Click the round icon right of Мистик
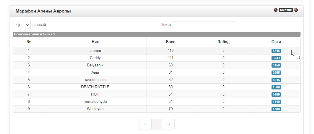The image size is (314, 134). pyautogui.click(x=296, y=10)
